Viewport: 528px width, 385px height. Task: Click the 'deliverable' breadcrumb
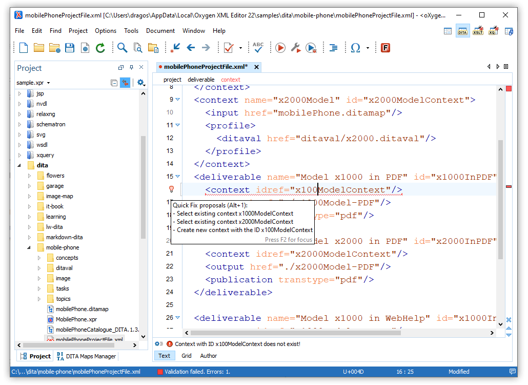[201, 80]
